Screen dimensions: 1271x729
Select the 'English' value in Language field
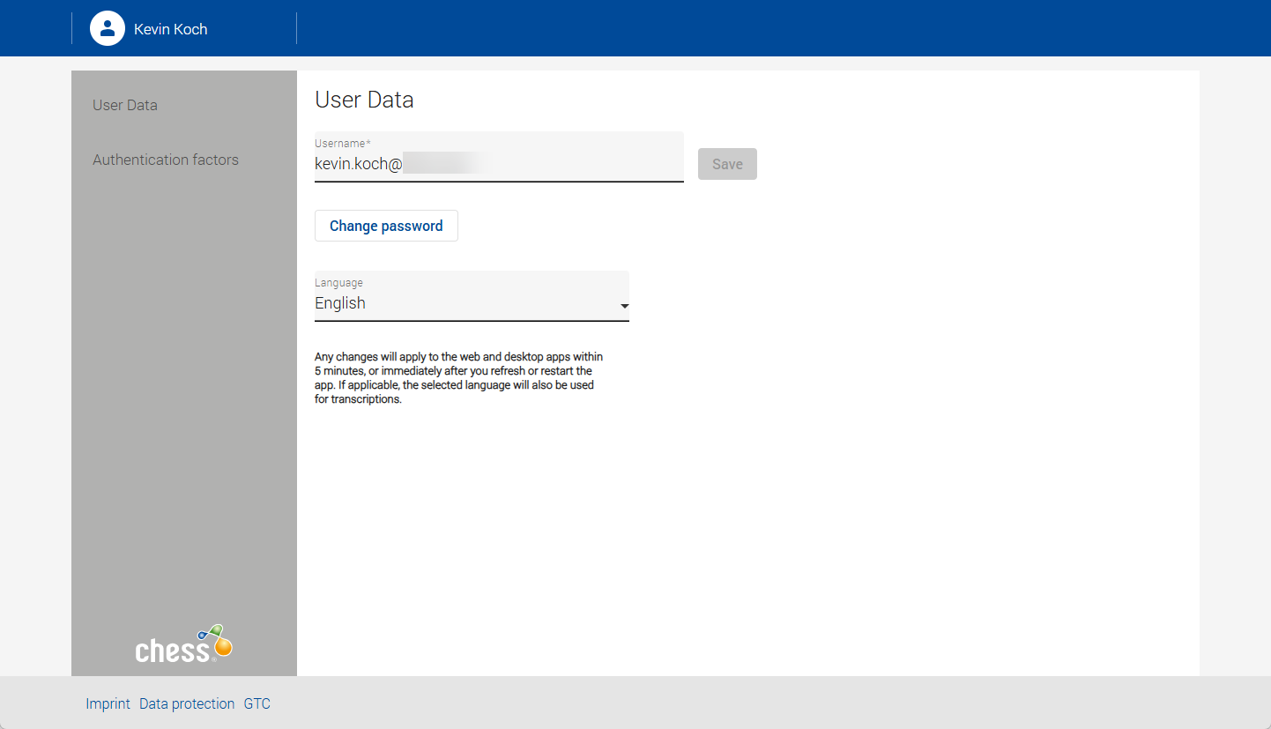340,303
